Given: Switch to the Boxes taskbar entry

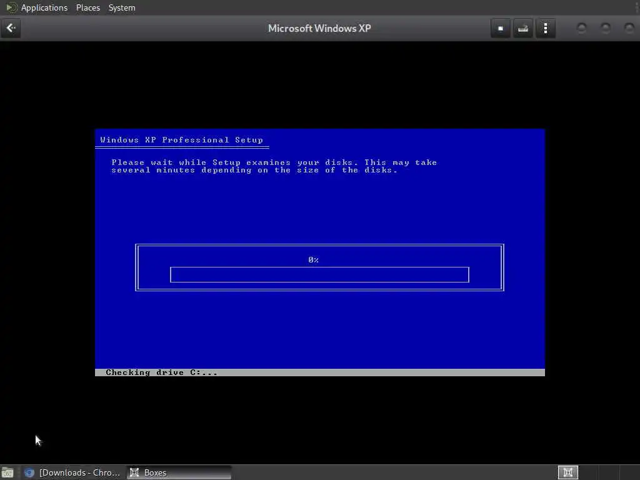Looking at the screenshot, I should [179, 472].
